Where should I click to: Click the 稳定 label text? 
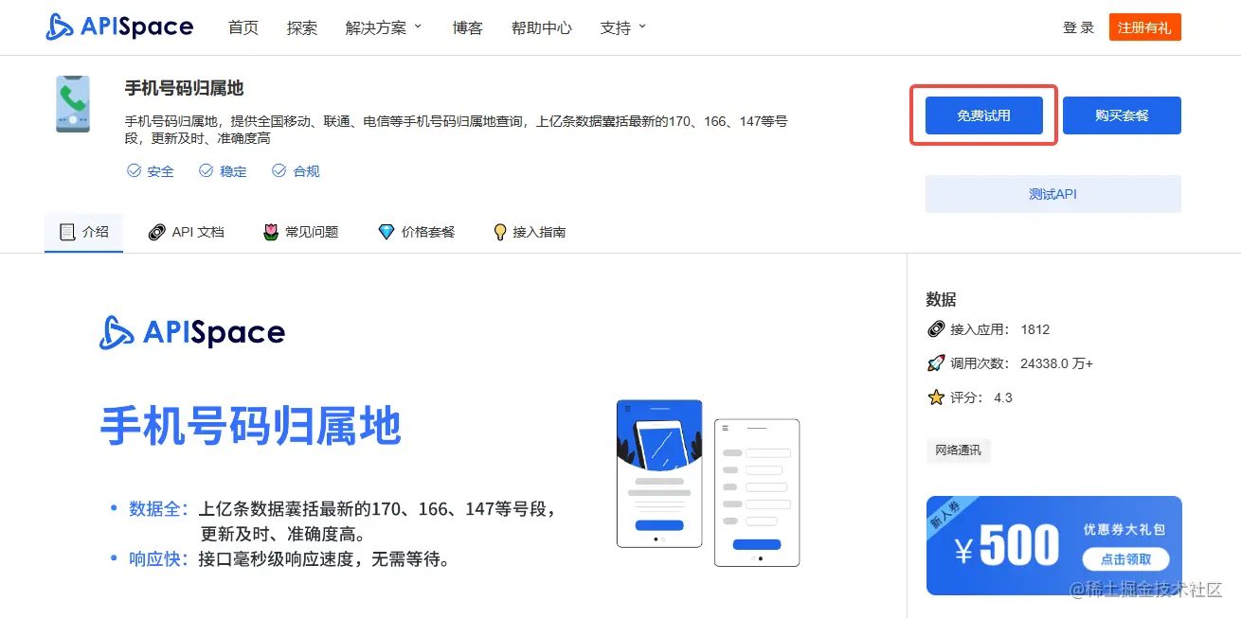coord(233,171)
